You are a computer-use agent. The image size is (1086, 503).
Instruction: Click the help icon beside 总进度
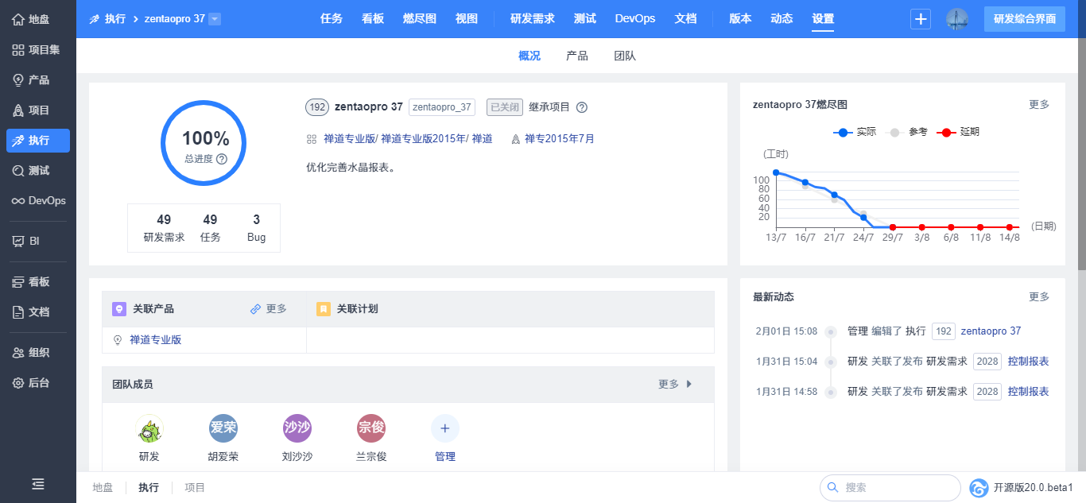[x=222, y=159]
